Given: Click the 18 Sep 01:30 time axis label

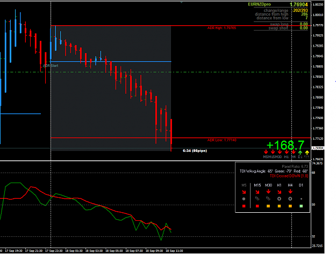Looking at the screenshot, I should pyautogui.click(x=74, y=251).
